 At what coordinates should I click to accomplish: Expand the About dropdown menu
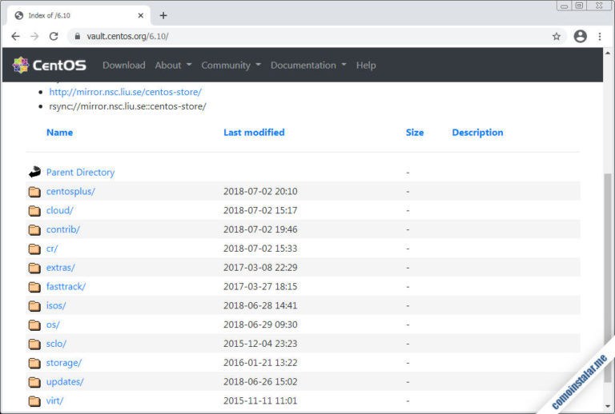click(x=173, y=65)
